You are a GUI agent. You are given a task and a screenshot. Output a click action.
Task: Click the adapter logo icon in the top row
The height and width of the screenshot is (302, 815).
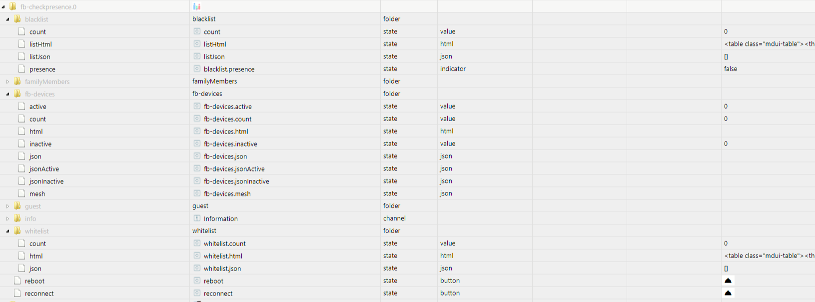[x=197, y=6]
